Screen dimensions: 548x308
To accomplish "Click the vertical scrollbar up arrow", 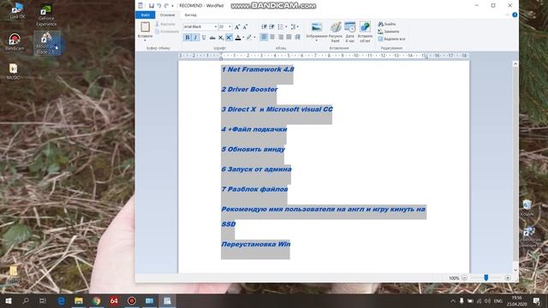I will click(x=515, y=64).
